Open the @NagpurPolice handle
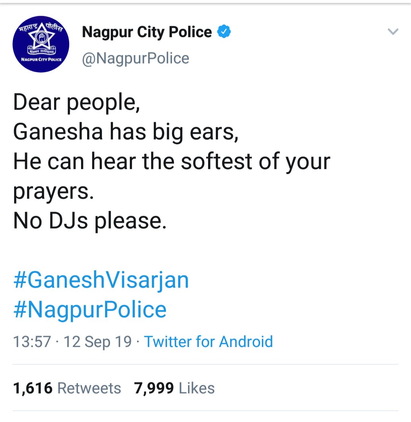Image resolution: width=411 pixels, height=422 pixels. [135, 58]
